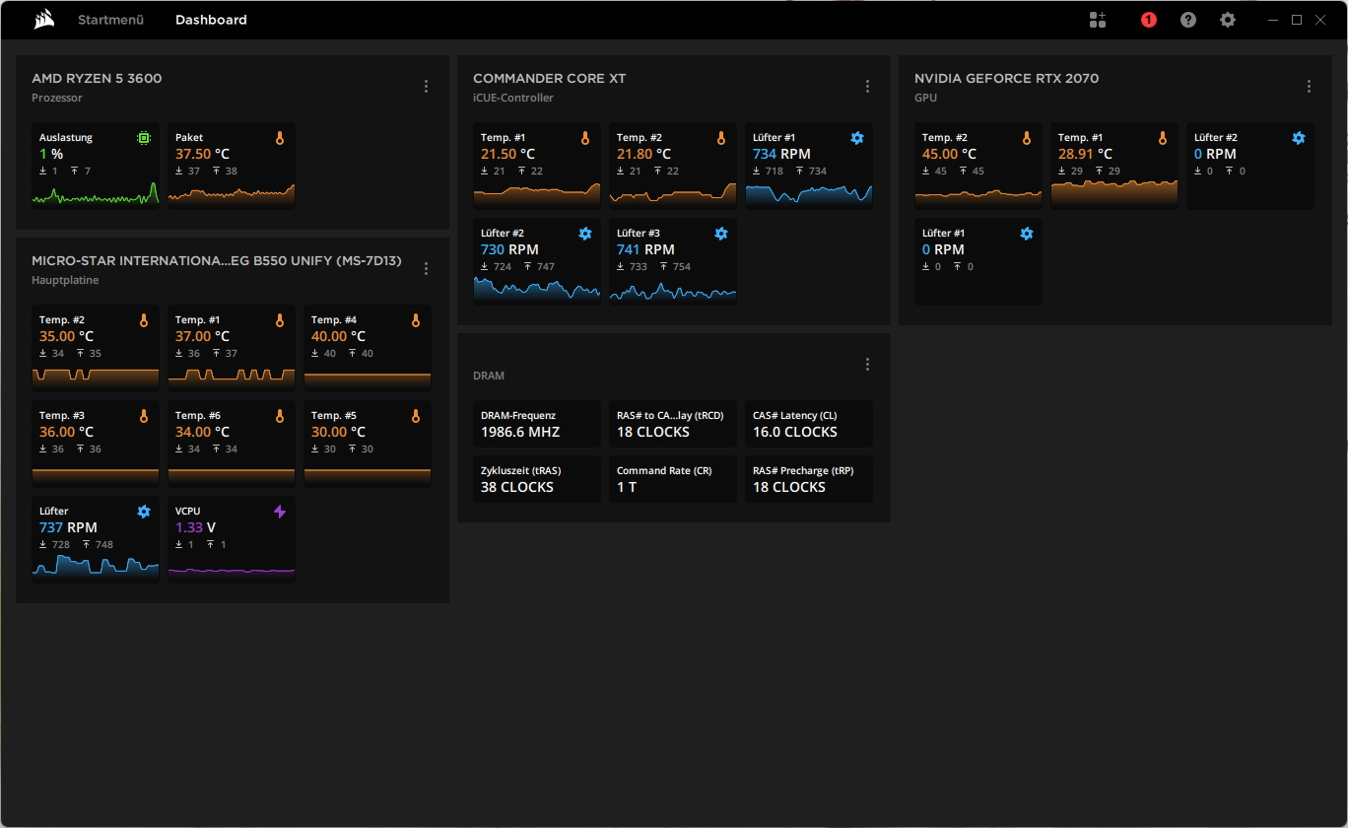Click the fan gear icon on Commander Lüfter #3
The height and width of the screenshot is (828, 1348).
pos(721,234)
